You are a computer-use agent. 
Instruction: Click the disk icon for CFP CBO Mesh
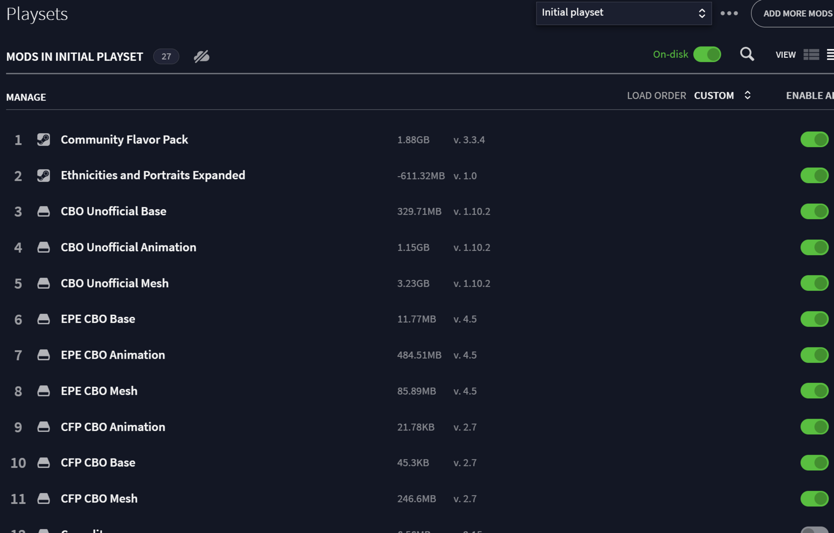43,498
